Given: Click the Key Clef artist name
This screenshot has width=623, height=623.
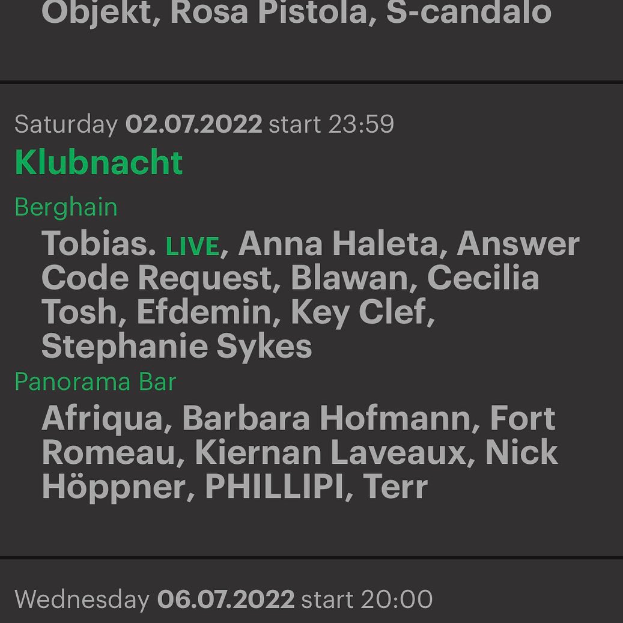Looking at the screenshot, I should click(x=359, y=312).
